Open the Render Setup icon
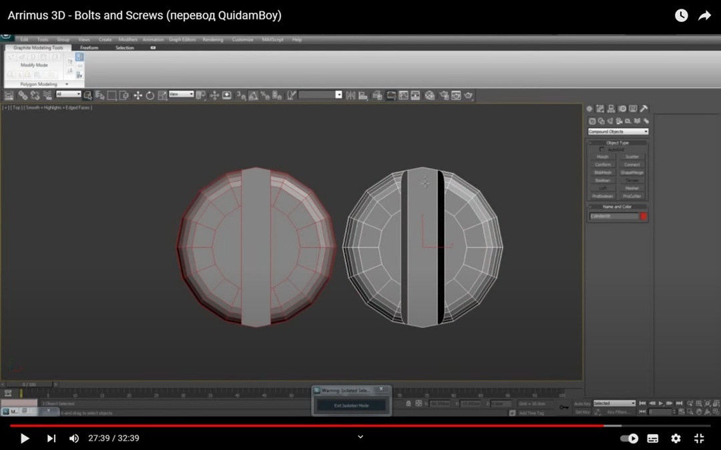The width and height of the screenshot is (721, 450). 444,95
